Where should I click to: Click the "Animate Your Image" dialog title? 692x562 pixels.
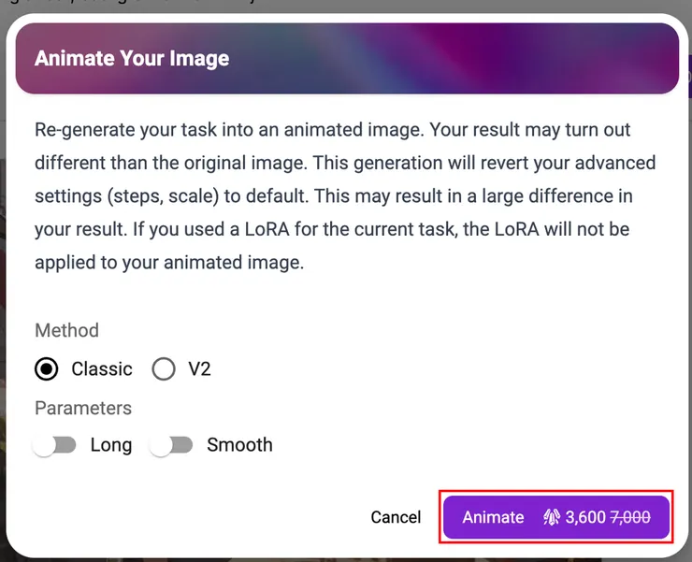132,59
